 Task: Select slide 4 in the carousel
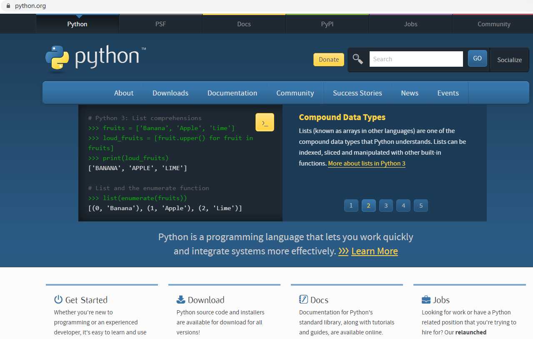click(404, 205)
